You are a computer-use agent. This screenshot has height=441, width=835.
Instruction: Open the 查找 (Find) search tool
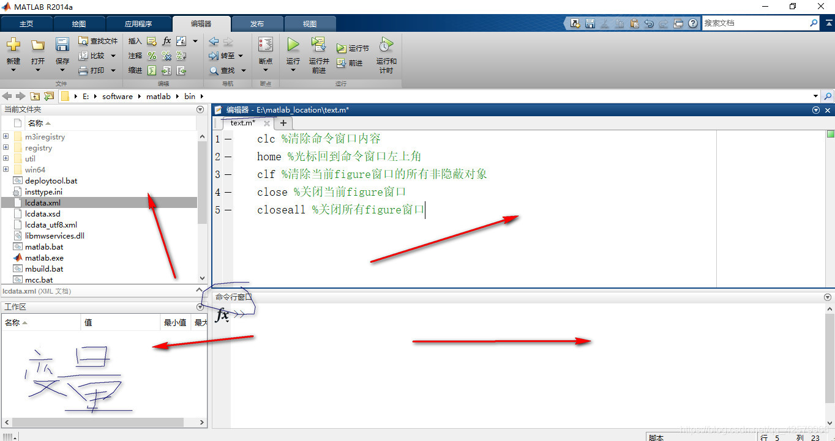click(x=222, y=70)
